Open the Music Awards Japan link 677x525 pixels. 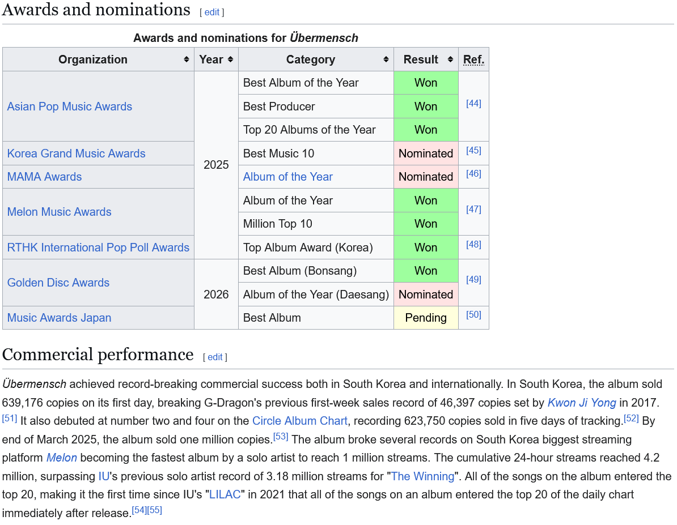[59, 318]
